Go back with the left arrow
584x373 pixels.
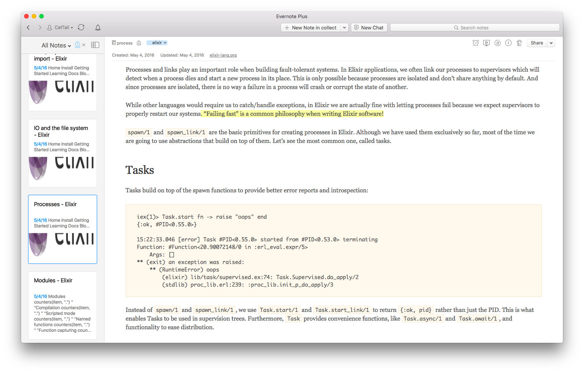tap(28, 28)
